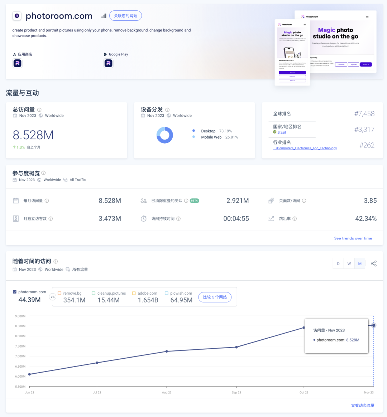Open the 查看动态流量 link
387x417 pixels.
(x=363, y=405)
